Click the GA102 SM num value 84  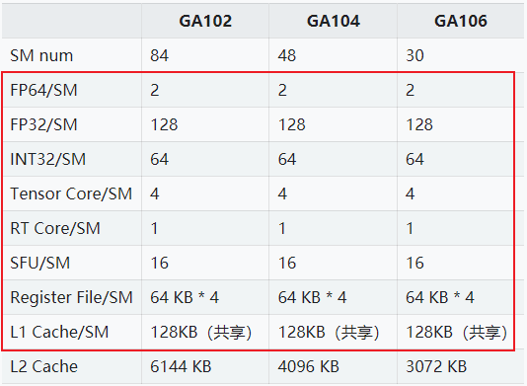[159, 55]
